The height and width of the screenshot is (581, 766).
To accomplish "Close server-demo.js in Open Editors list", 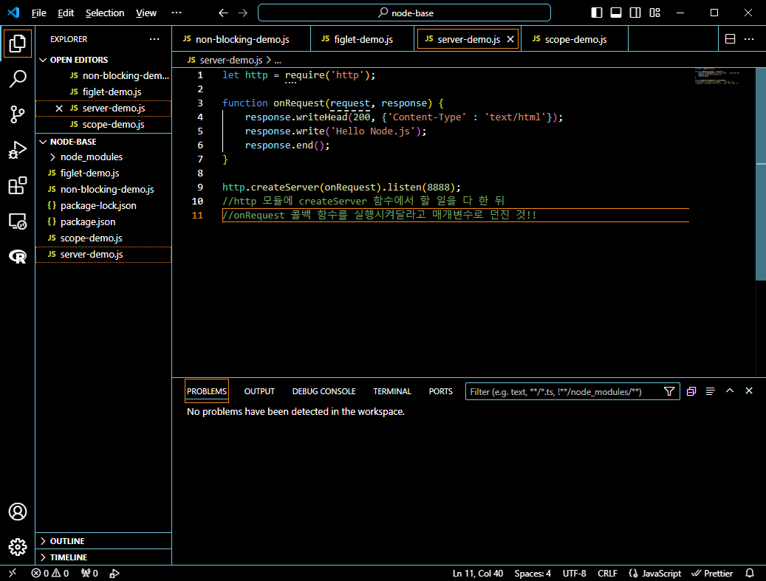I will coord(59,109).
